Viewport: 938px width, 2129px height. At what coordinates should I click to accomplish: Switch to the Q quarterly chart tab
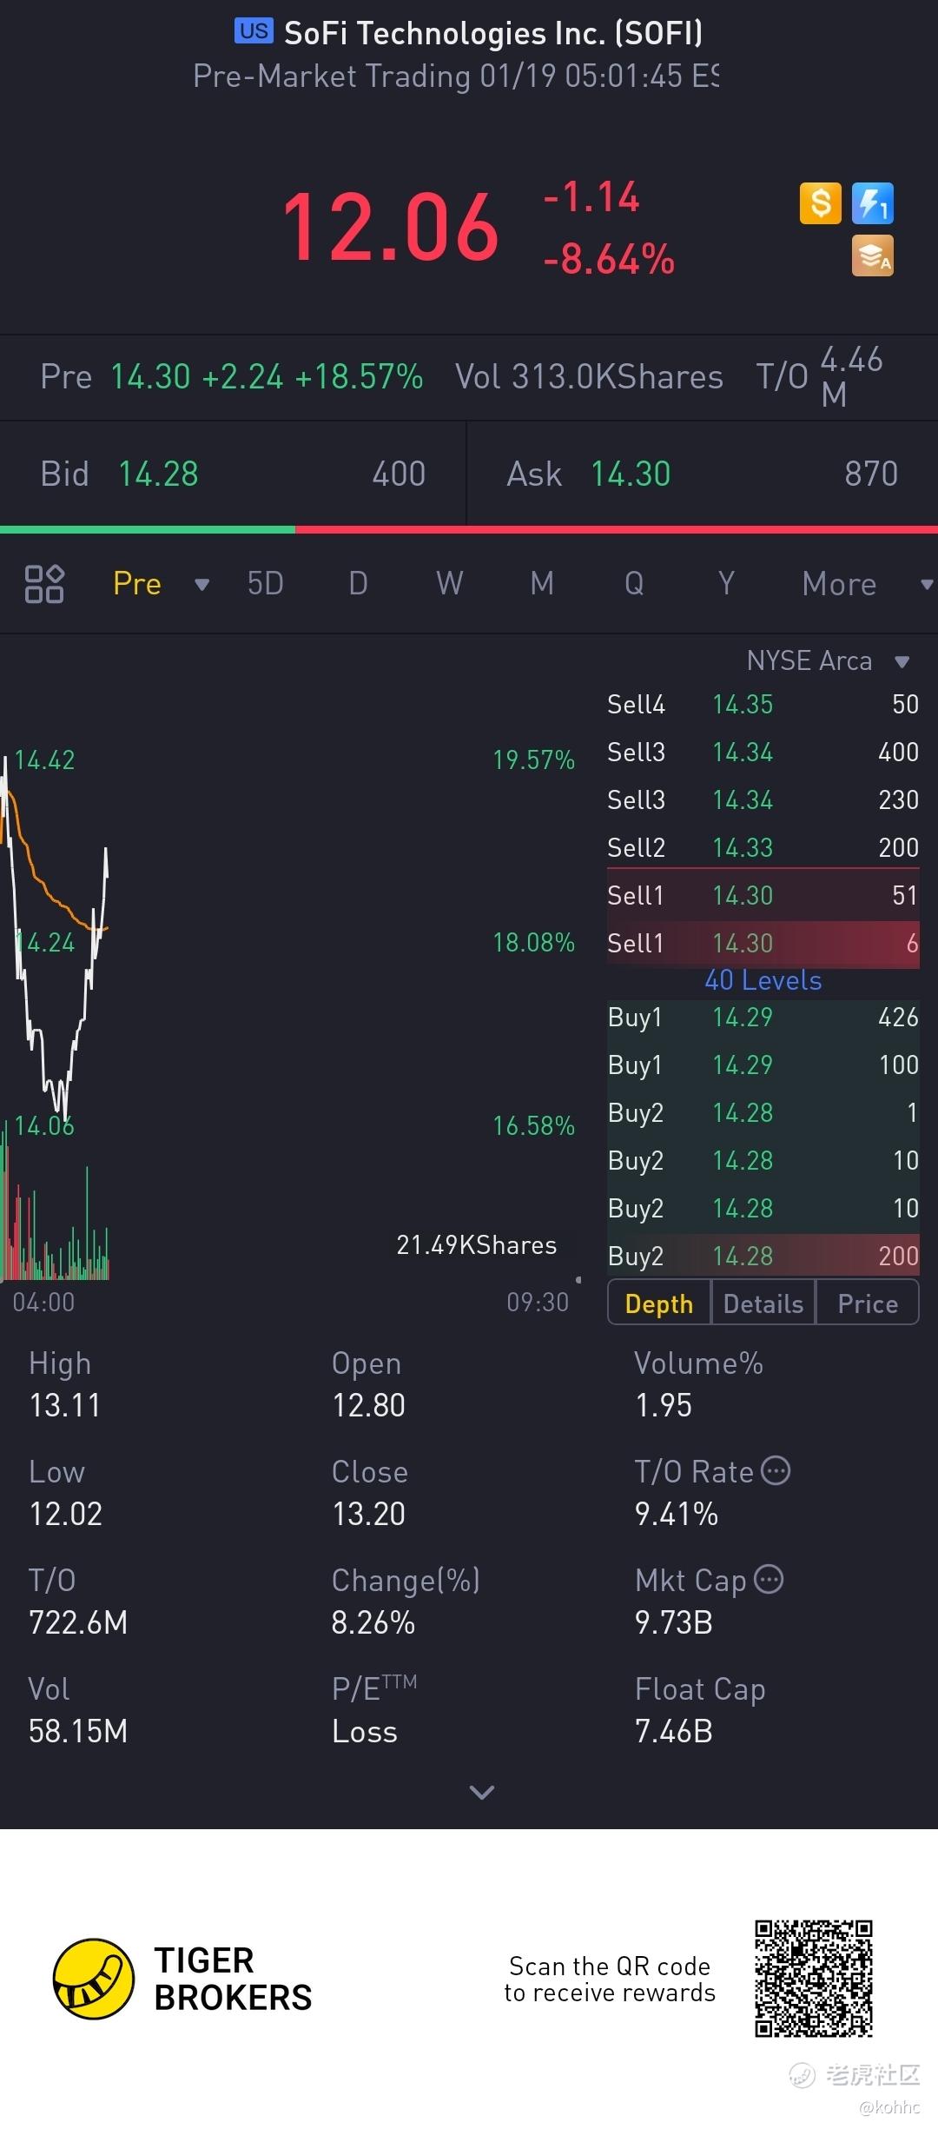634,584
